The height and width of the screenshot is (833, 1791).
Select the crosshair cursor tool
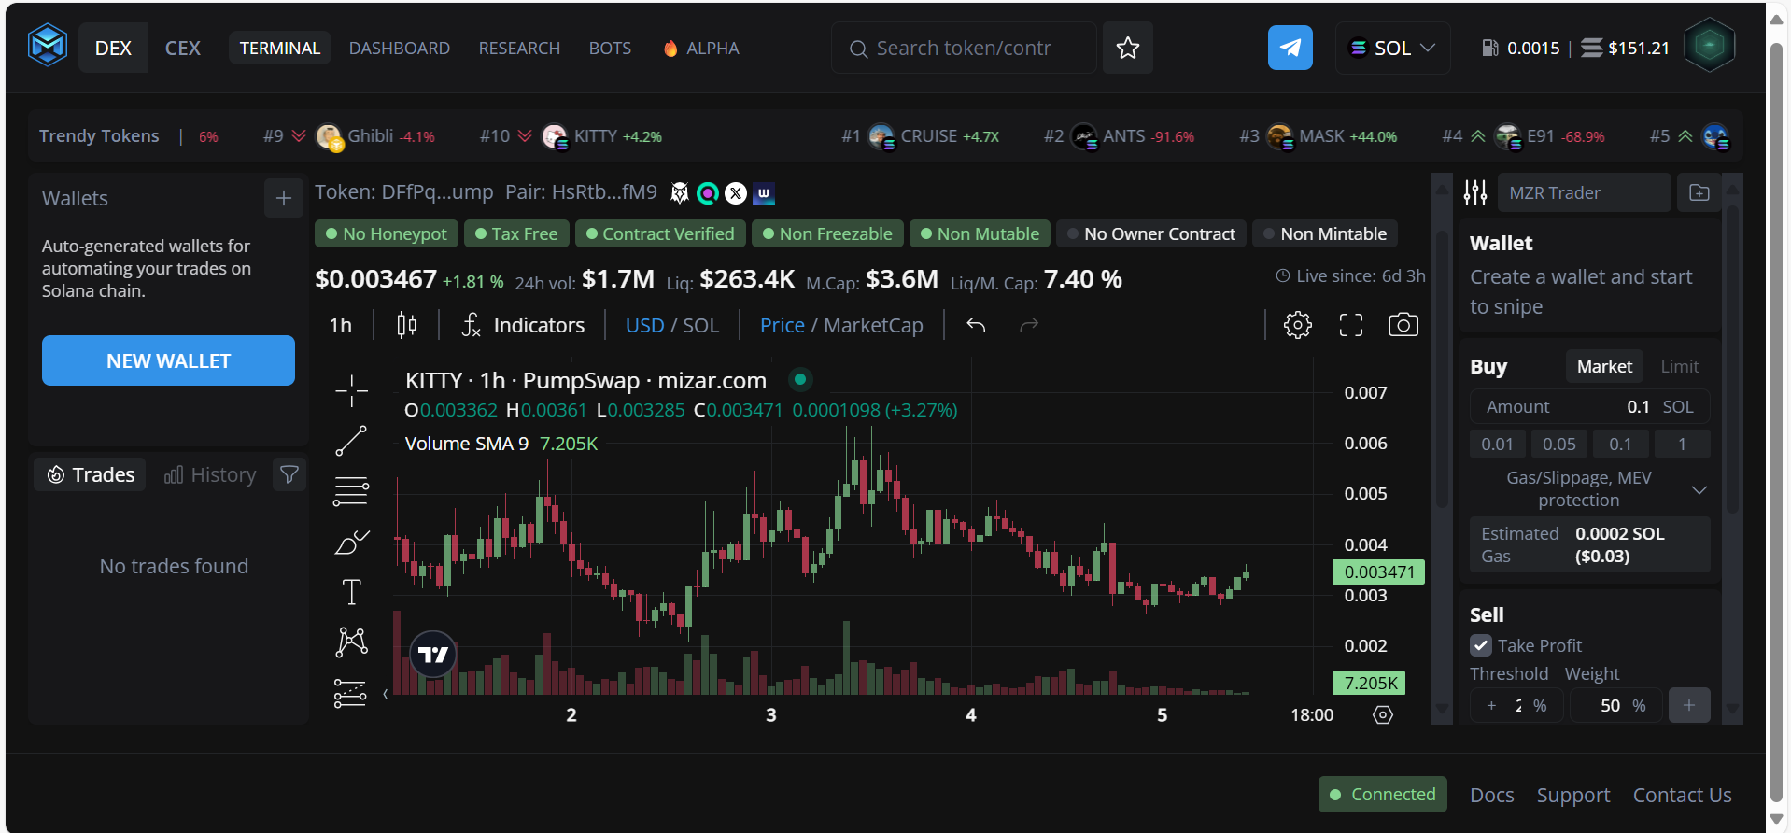pos(351,390)
